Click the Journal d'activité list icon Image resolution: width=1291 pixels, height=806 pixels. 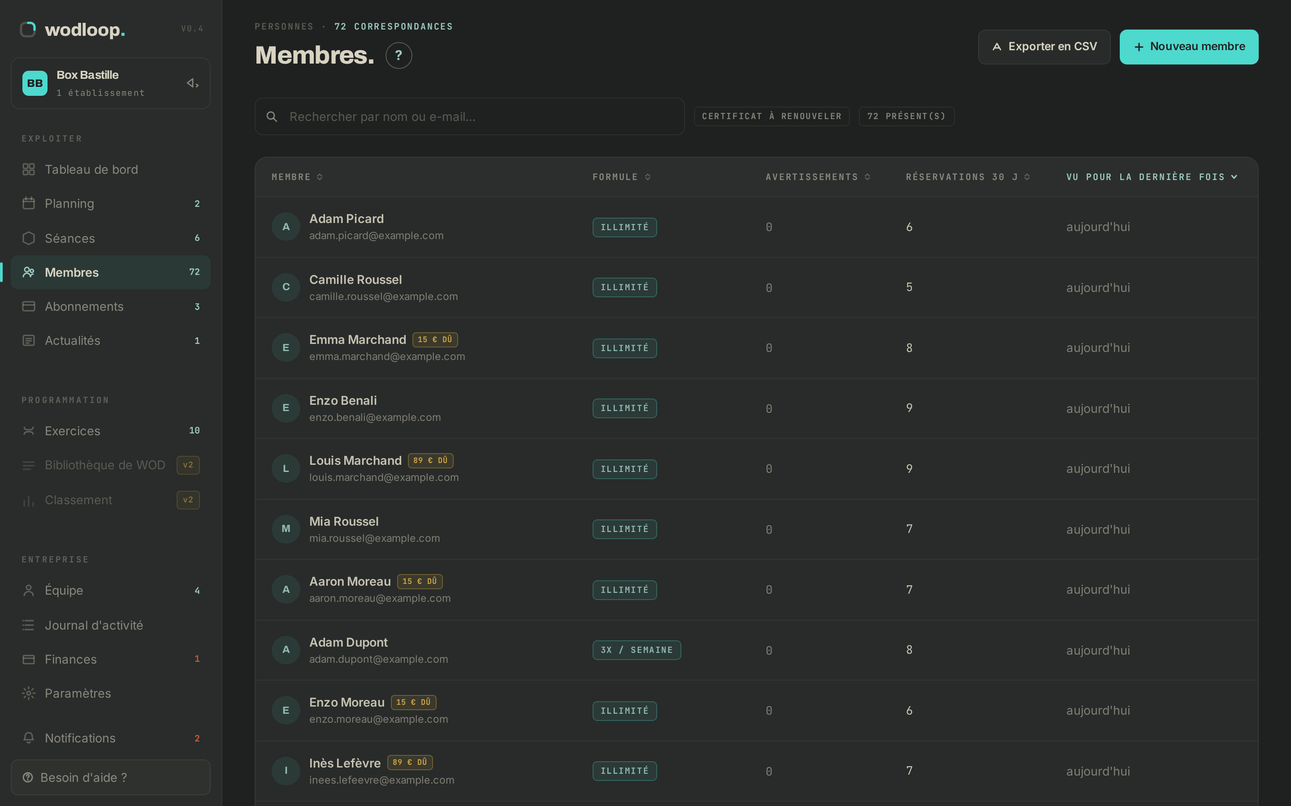[29, 625]
